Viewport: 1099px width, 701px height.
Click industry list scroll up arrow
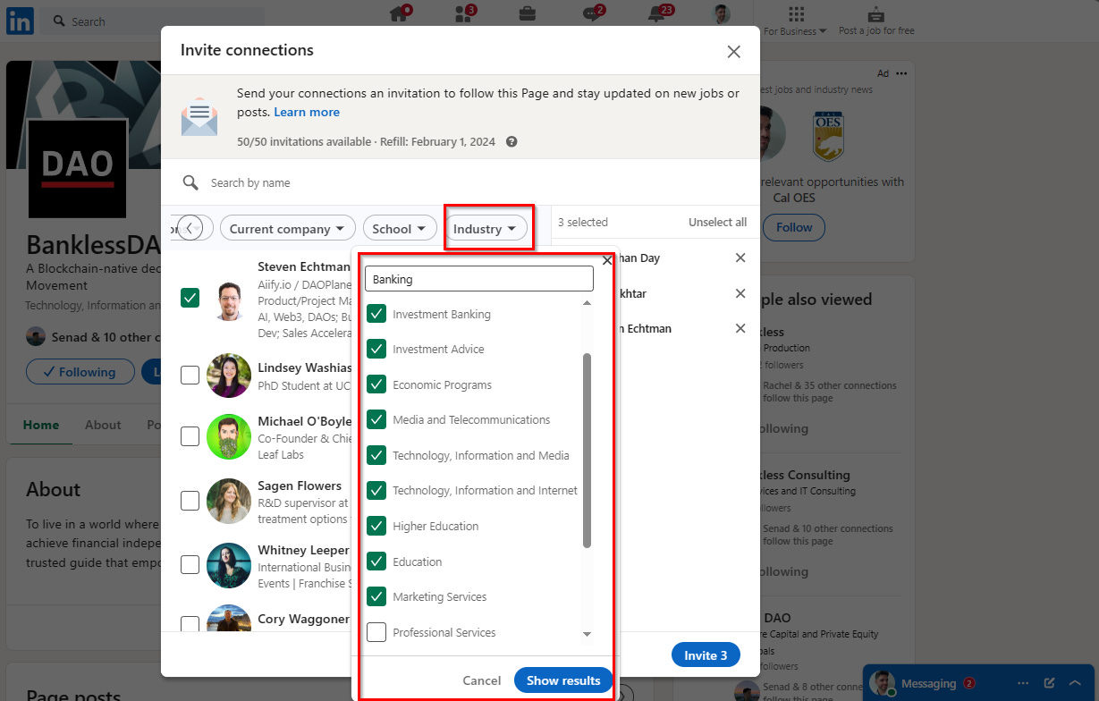587,303
